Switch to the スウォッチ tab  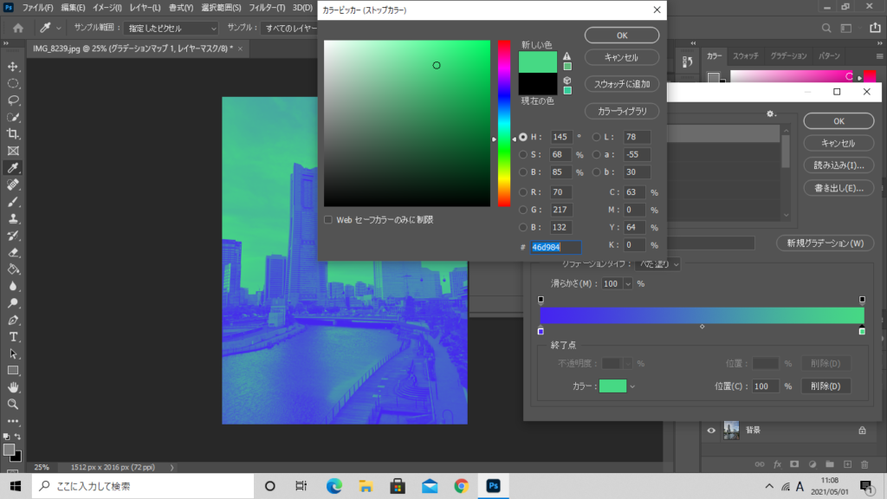(x=746, y=56)
